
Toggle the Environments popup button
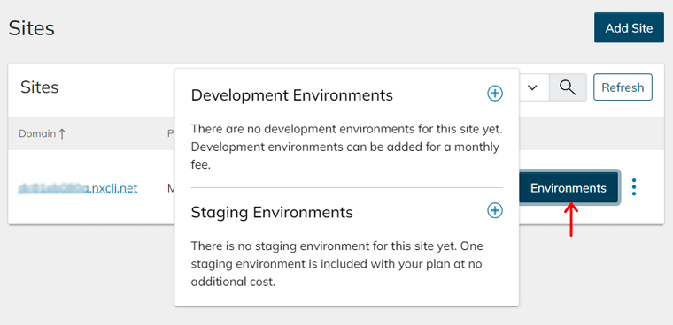point(569,188)
